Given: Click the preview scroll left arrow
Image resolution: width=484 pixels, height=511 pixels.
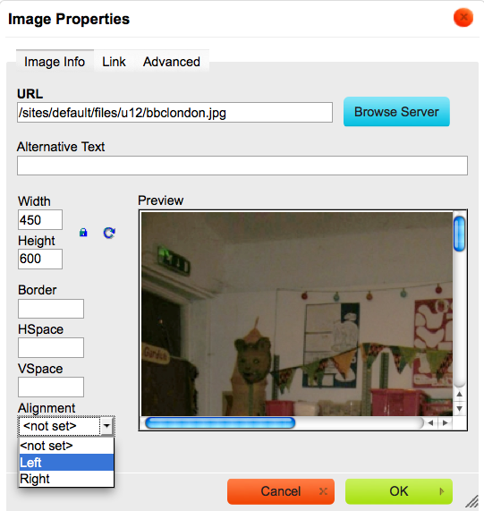Looking at the screenshot, I should click(x=430, y=423).
